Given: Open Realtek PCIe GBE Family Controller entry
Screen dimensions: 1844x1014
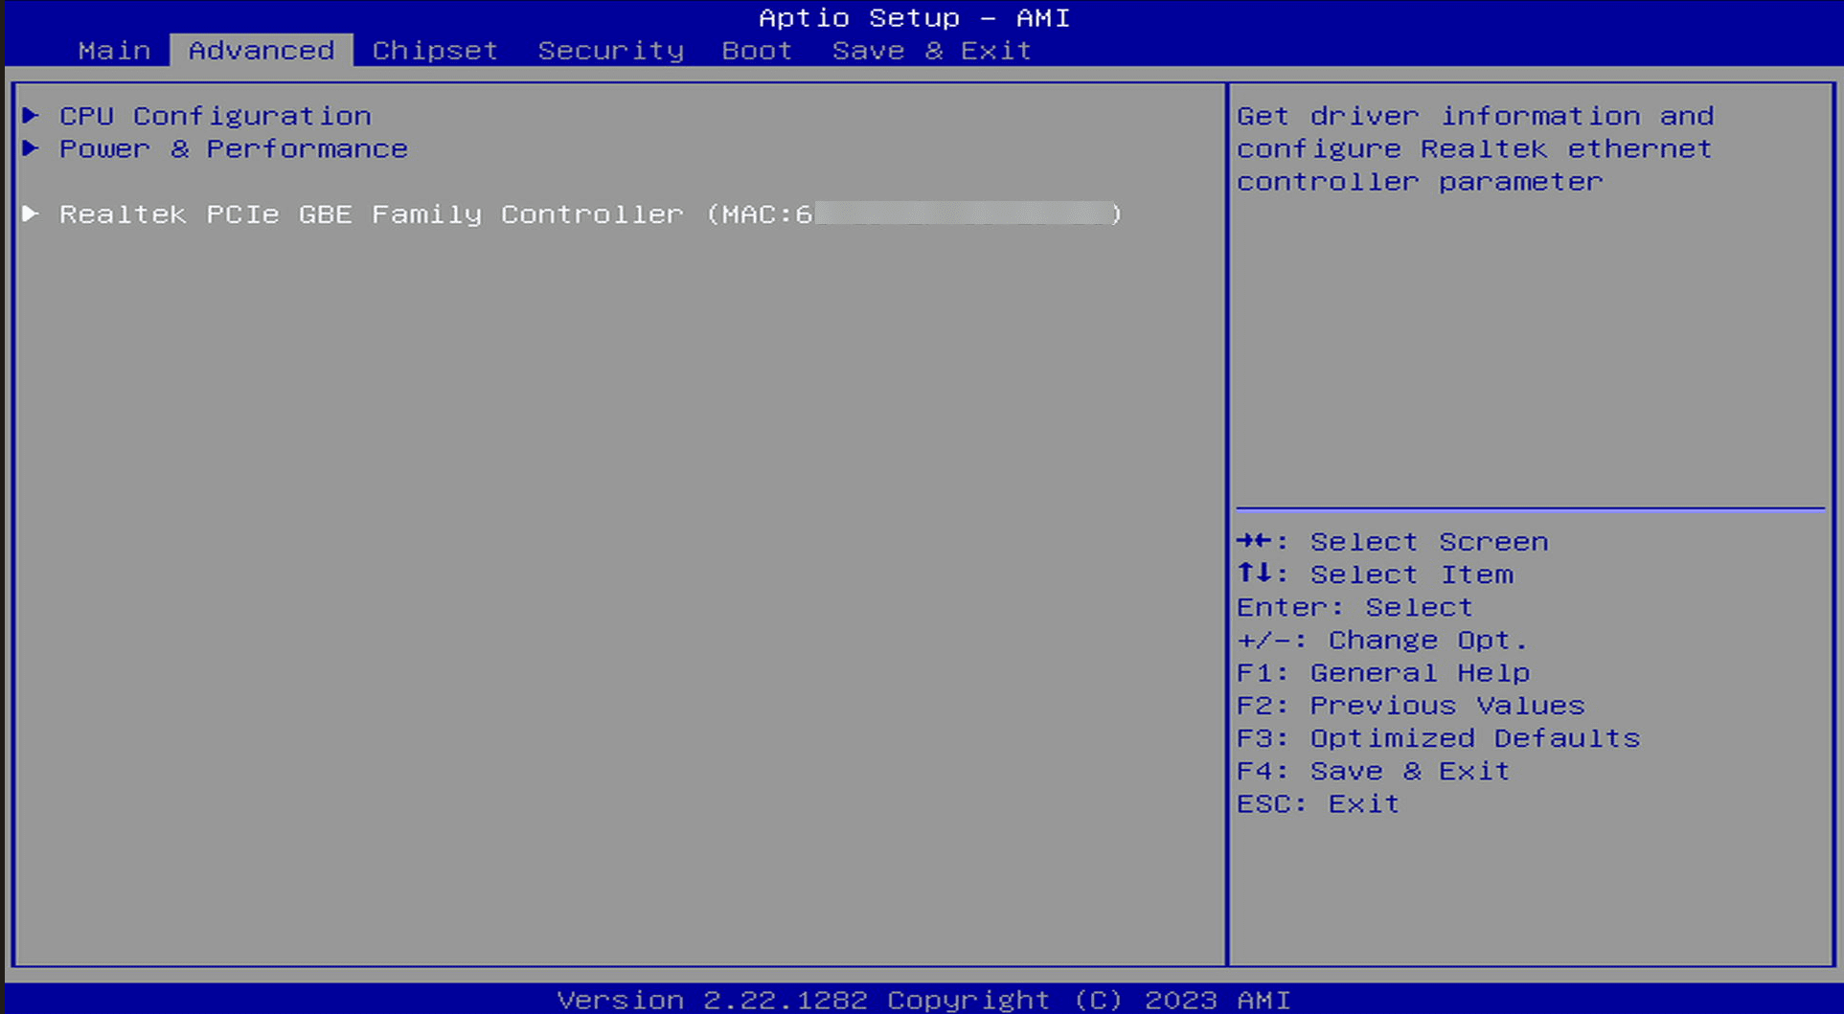Looking at the screenshot, I should (590, 214).
